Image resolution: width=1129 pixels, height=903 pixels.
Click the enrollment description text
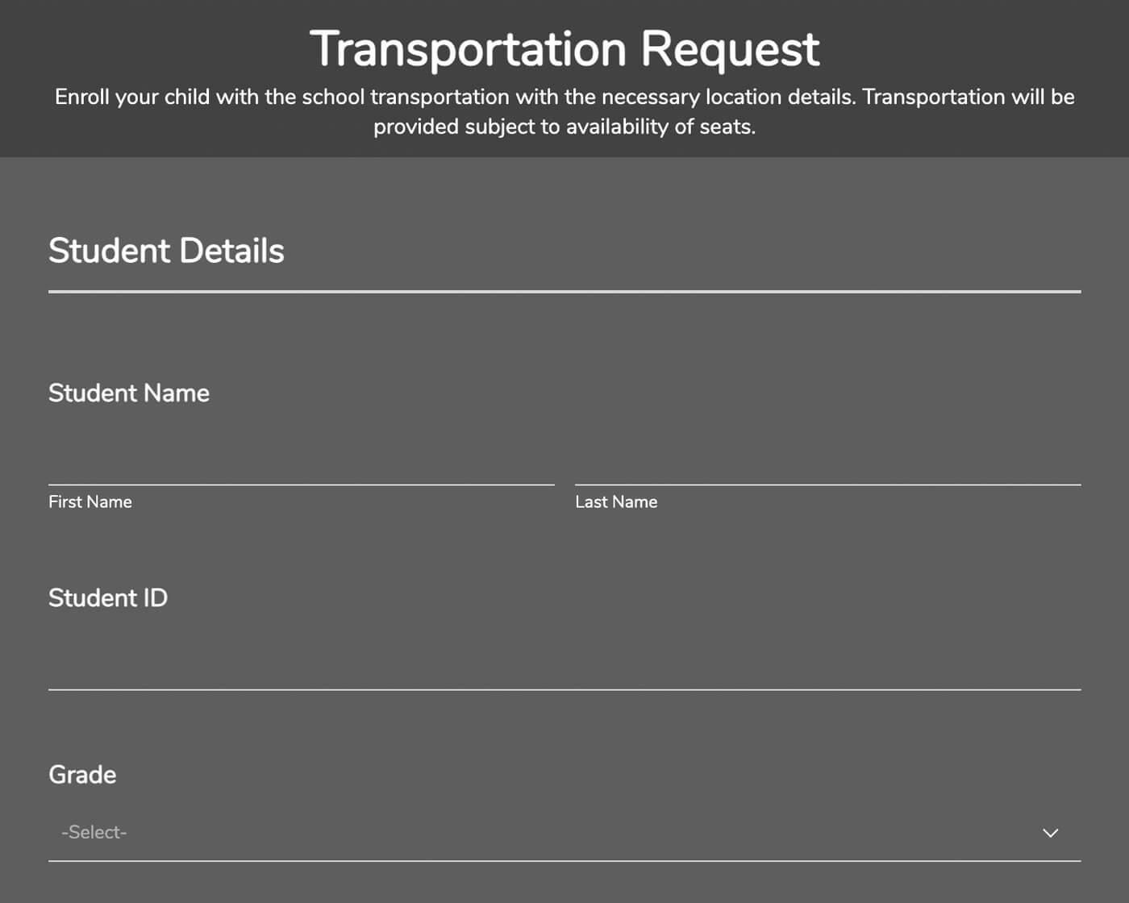[x=564, y=111]
